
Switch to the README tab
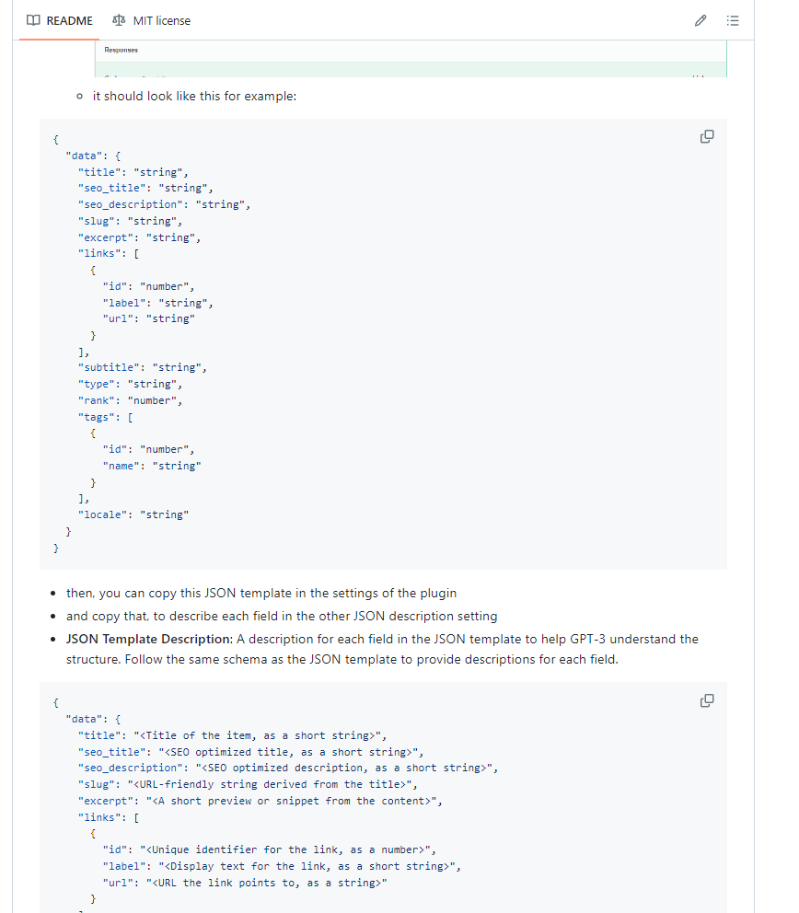click(60, 20)
